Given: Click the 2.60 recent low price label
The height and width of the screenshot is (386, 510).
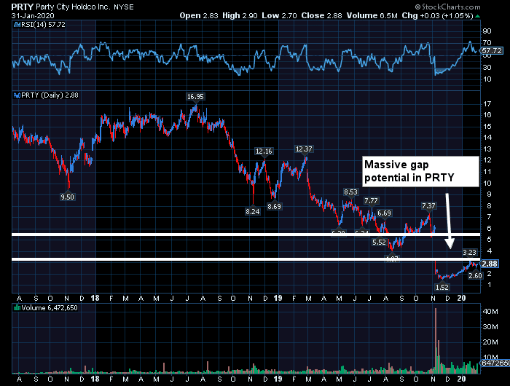Looking at the screenshot, I should [x=475, y=276].
